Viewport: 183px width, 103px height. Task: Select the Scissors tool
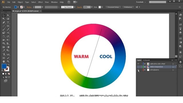click(x=8, y=33)
